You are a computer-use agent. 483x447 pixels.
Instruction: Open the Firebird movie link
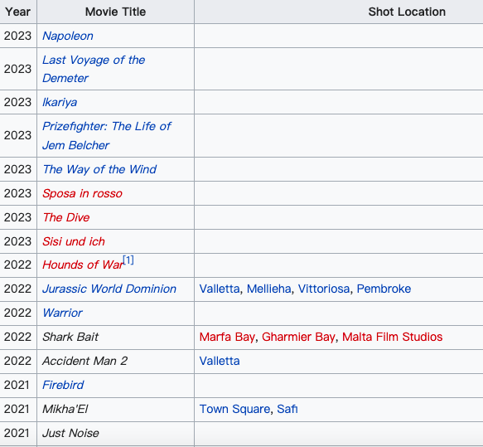pyautogui.click(x=63, y=385)
